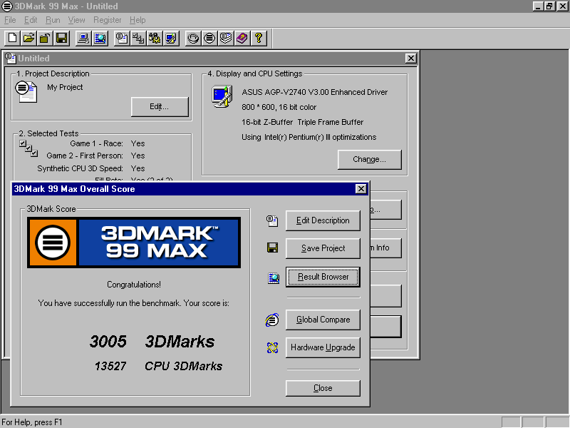
Task: Open the Help menu
Action: pos(138,20)
